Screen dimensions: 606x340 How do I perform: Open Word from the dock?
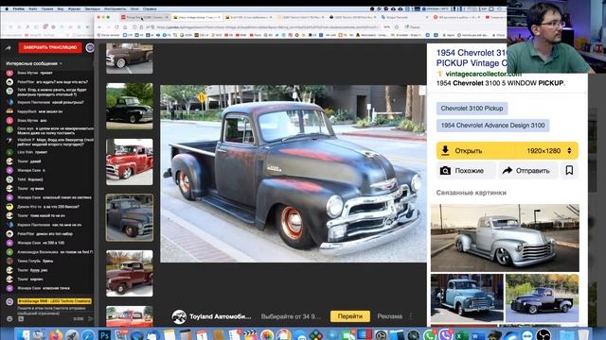478,335
